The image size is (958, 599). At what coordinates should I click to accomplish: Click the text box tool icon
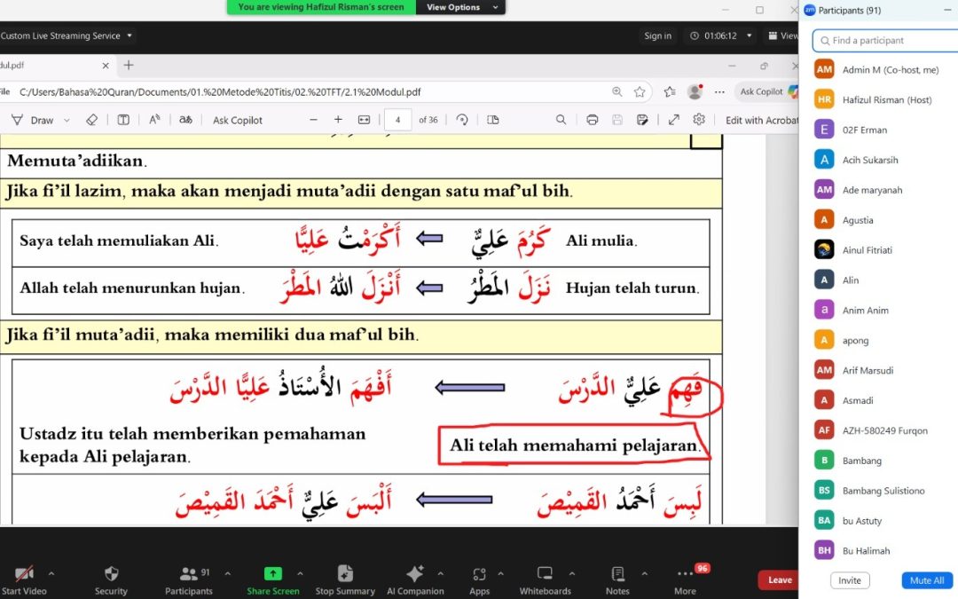tap(123, 120)
